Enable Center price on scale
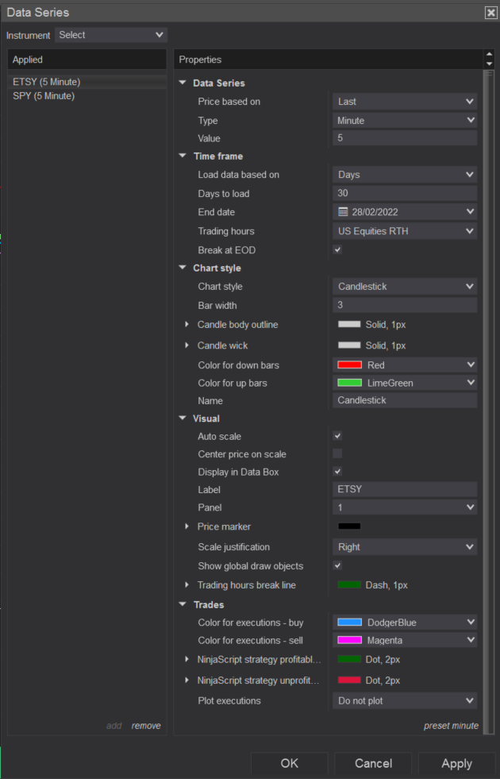 point(337,454)
